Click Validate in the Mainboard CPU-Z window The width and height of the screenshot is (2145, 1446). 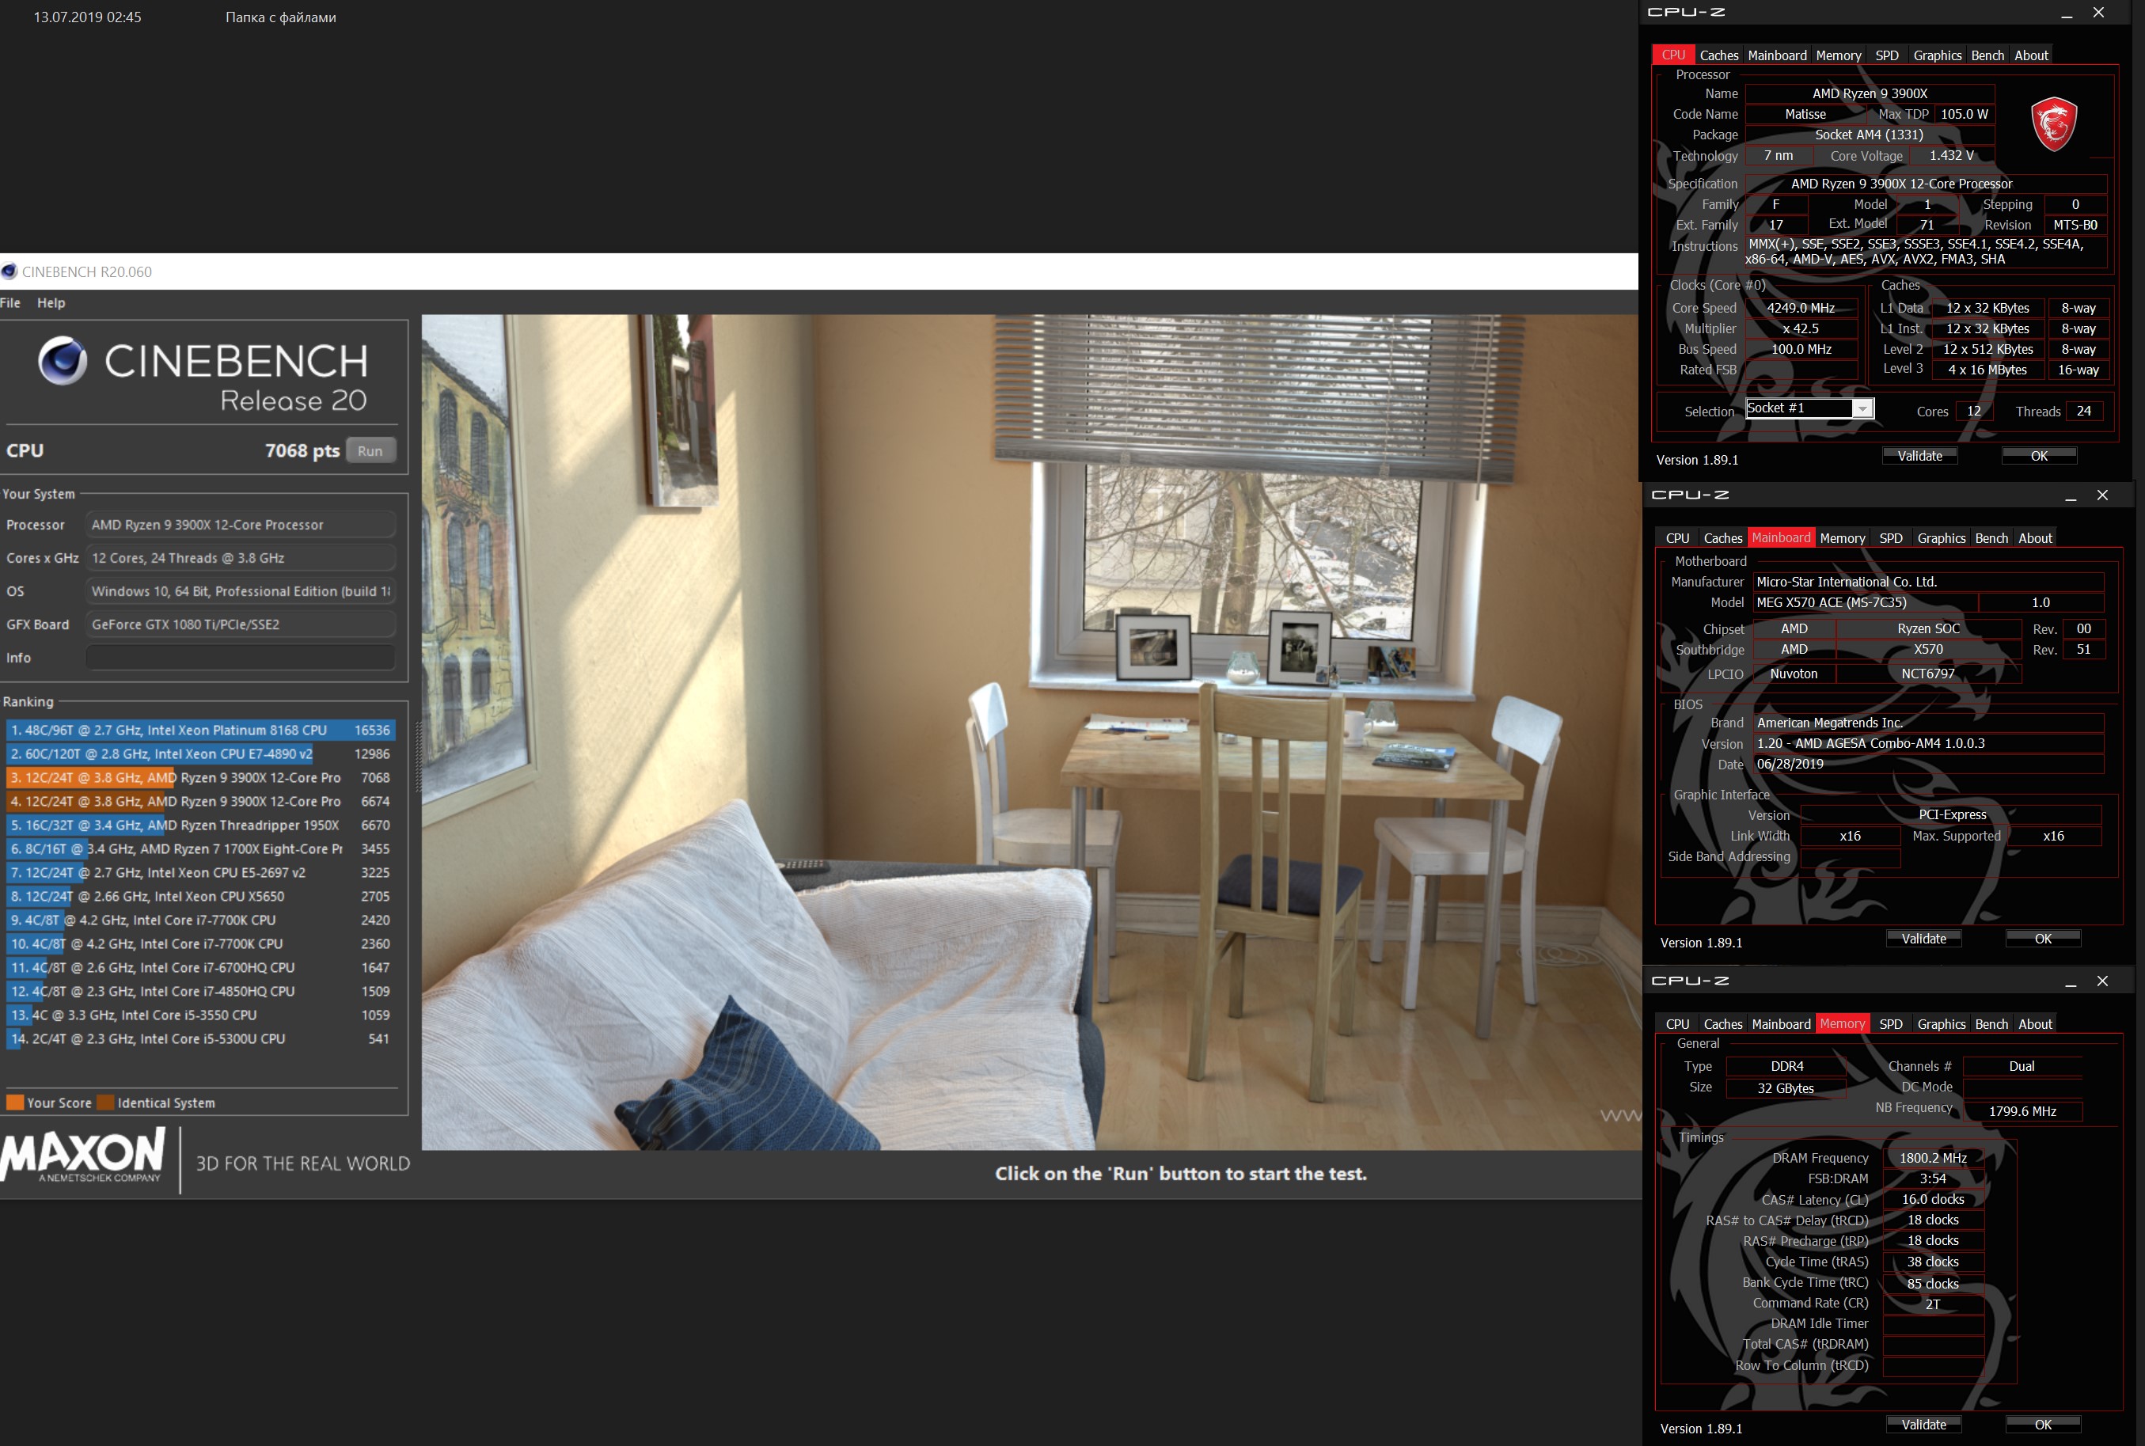tap(1923, 938)
